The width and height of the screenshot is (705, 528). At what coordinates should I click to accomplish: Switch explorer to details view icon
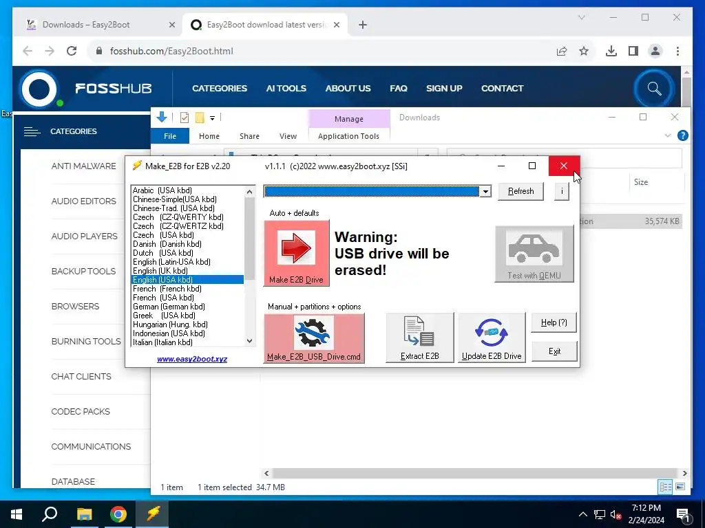click(666, 487)
